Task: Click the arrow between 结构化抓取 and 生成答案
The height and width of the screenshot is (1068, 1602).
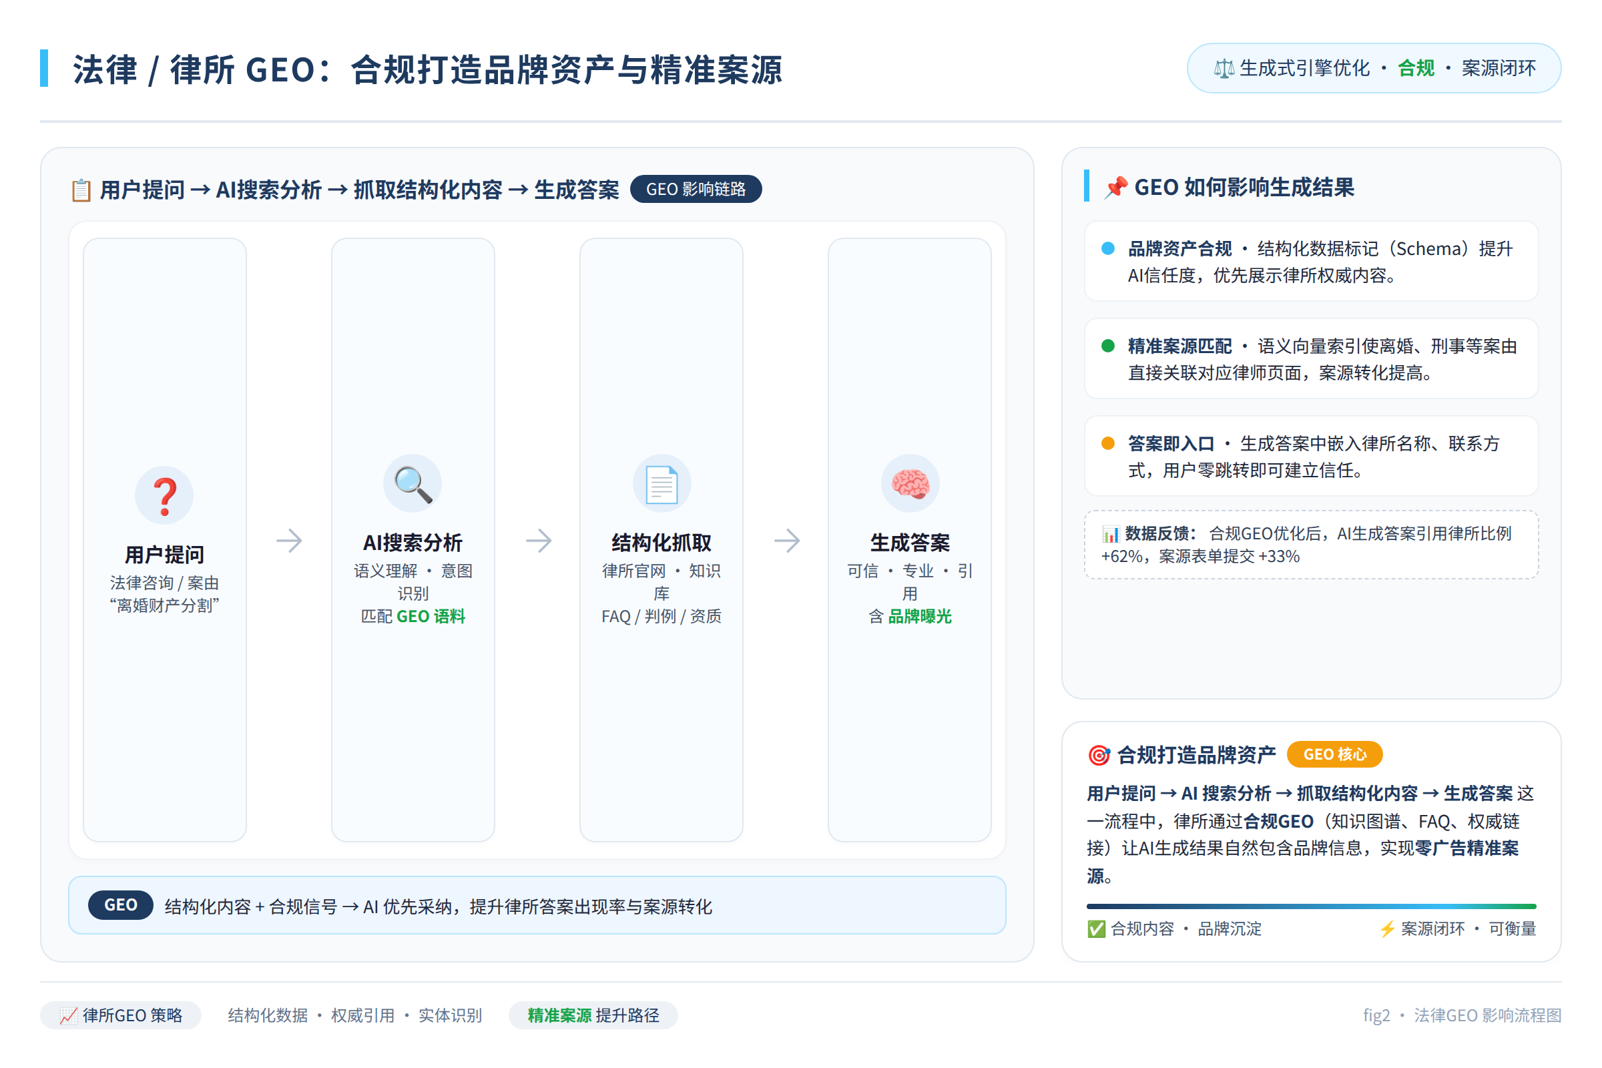Action: tap(787, 541)
